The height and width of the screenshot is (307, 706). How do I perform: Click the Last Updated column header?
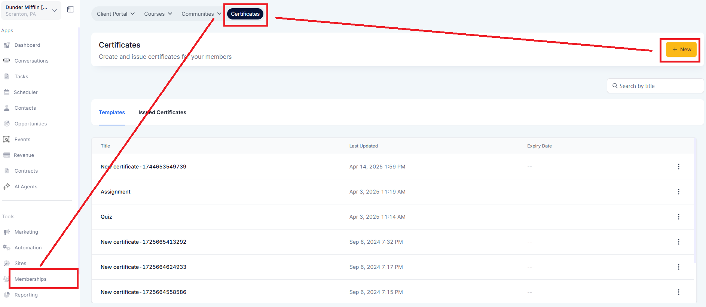[x=364, y=146]
